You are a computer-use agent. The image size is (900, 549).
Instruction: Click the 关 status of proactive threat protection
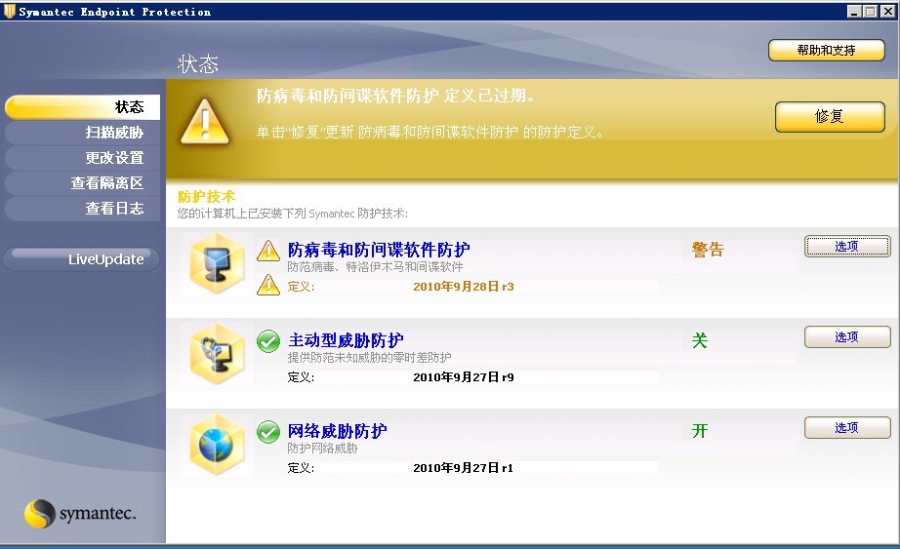tap(700, 340)
